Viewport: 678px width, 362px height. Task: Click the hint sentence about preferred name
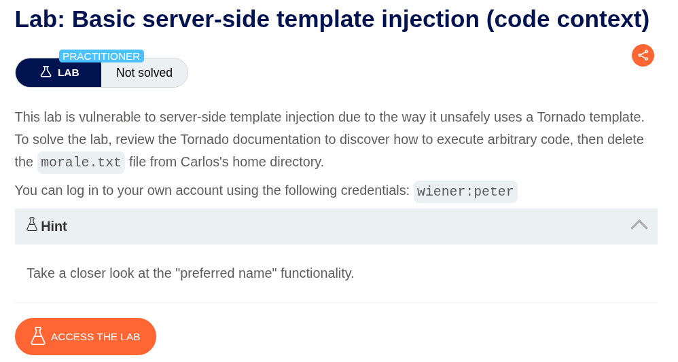coord(190,273)
